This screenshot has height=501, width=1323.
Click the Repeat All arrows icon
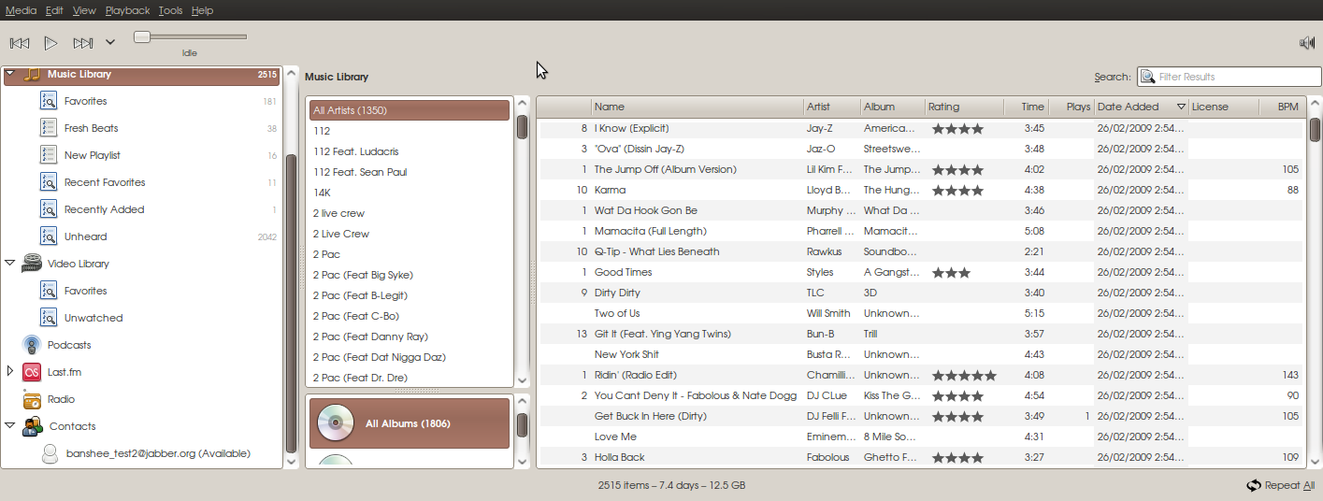1254,485
